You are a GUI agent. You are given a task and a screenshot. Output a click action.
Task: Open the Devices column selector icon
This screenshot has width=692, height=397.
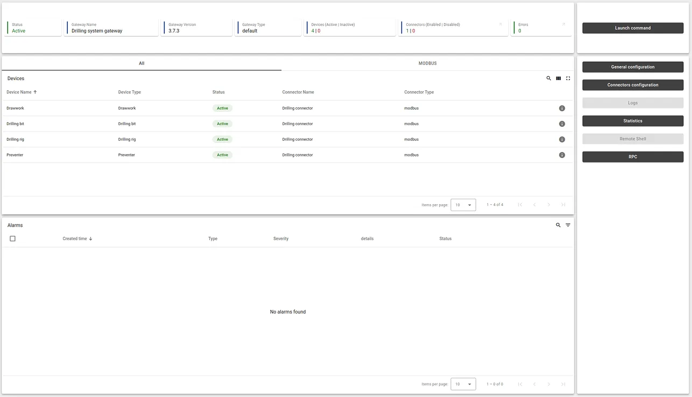(x=559, y=78)
